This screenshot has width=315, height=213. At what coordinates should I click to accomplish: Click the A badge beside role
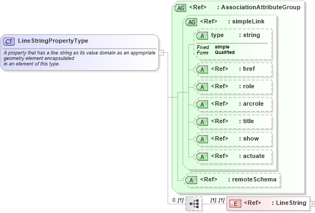[x=202, y=87]
